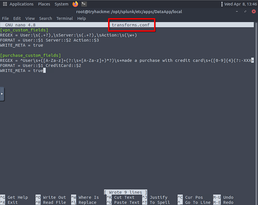
Task: Click the ^K Cut Text shortcut
Action: click(121, 197)
